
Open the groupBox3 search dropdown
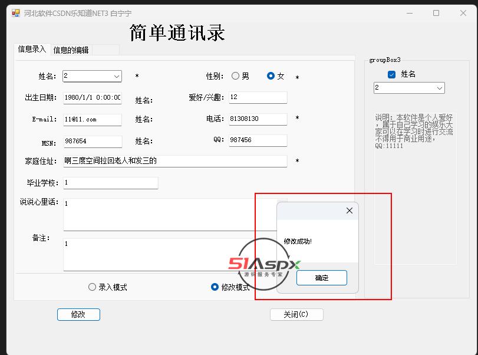pos(439,88)
